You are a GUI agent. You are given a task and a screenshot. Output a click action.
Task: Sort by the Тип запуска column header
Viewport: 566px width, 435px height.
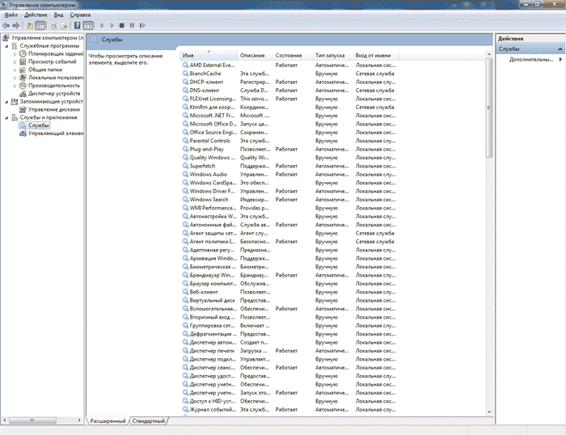coord(332,55)
